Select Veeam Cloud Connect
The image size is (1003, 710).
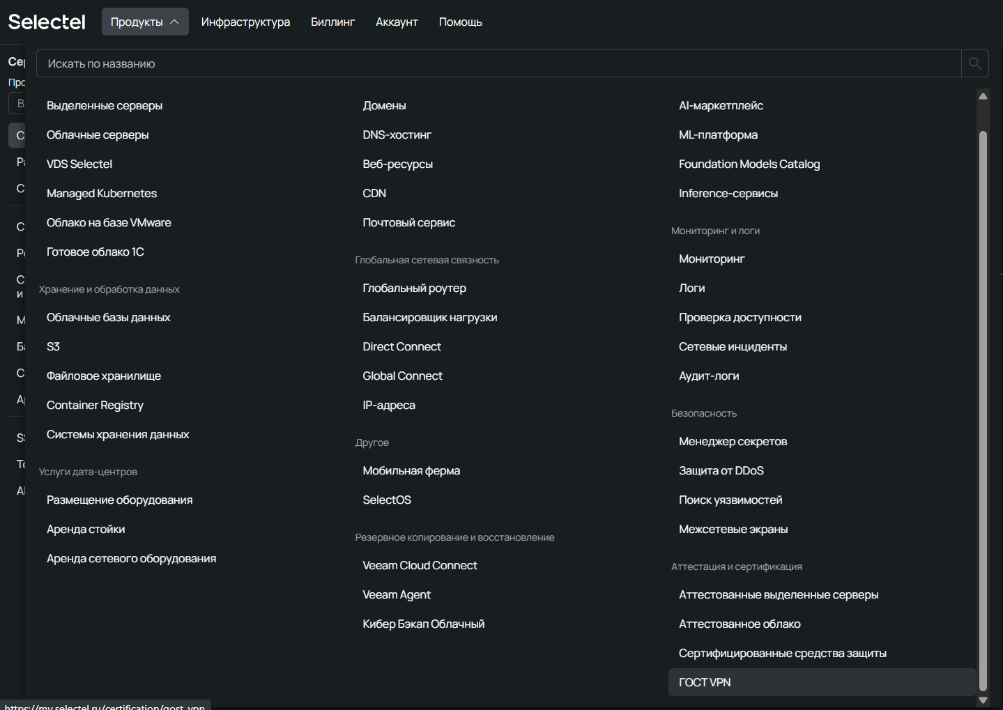pyautogui.click(x=420, y=566)
